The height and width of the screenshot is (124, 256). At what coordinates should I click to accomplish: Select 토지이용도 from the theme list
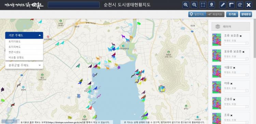coord(24,41)
